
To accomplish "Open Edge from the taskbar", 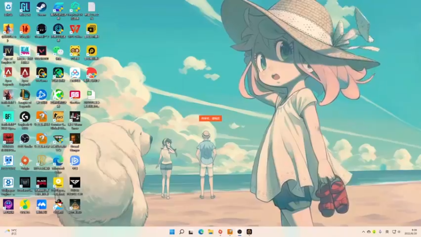I will tap(201, 232).
